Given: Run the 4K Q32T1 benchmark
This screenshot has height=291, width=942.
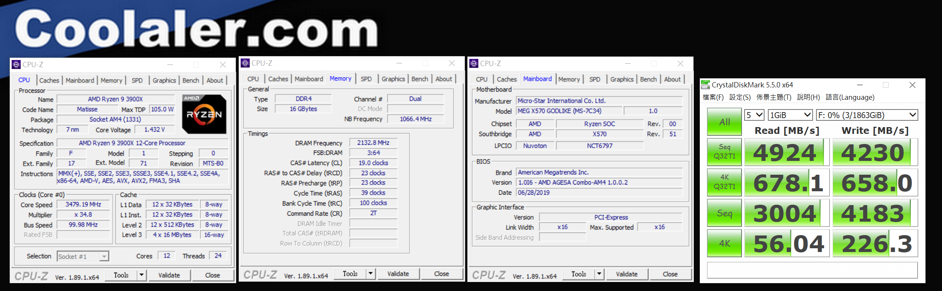Looking at the screenshot, I should (724, 182).
